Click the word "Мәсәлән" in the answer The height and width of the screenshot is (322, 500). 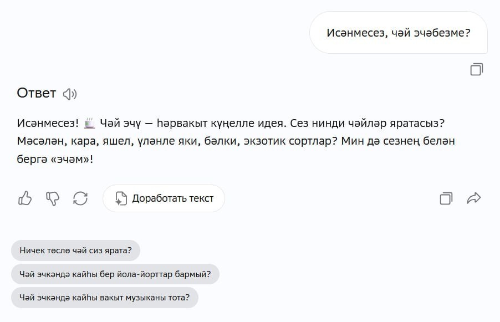39,141
